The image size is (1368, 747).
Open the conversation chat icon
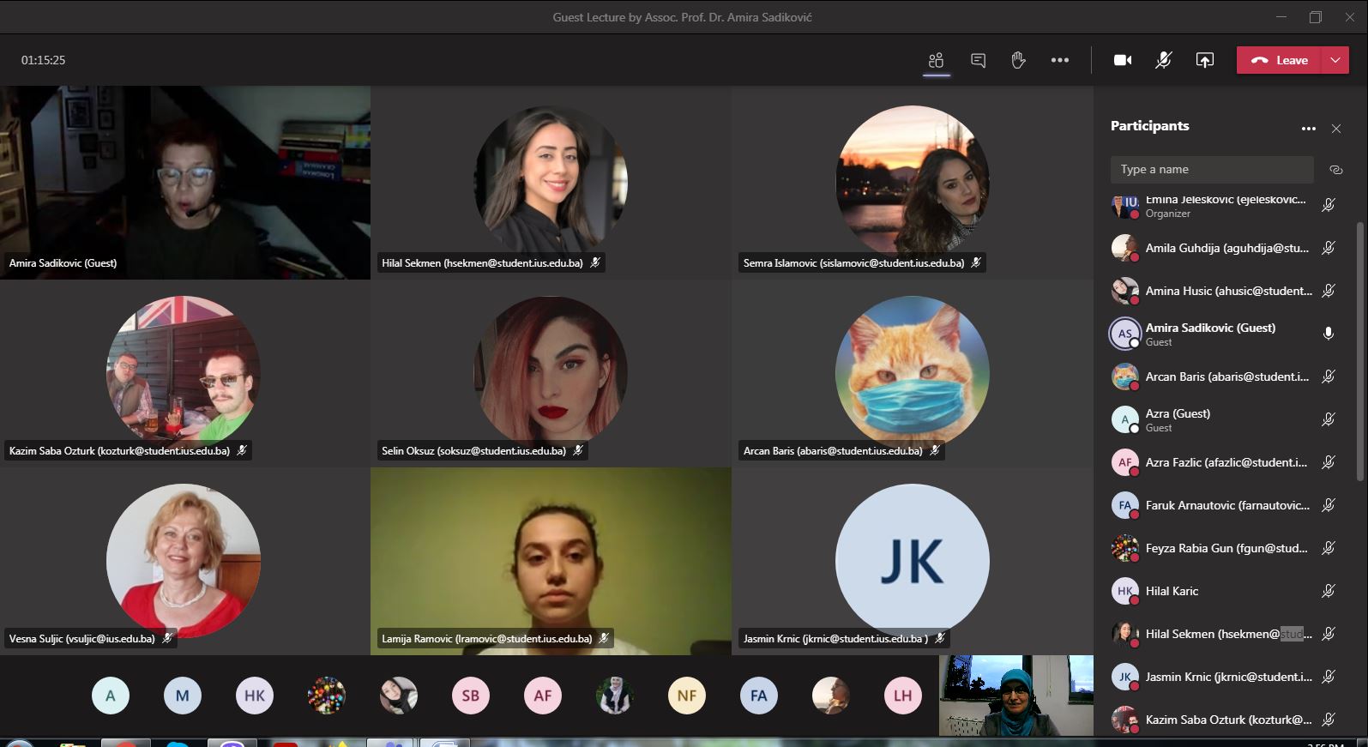pyautogui.click(x=978, y=60)
